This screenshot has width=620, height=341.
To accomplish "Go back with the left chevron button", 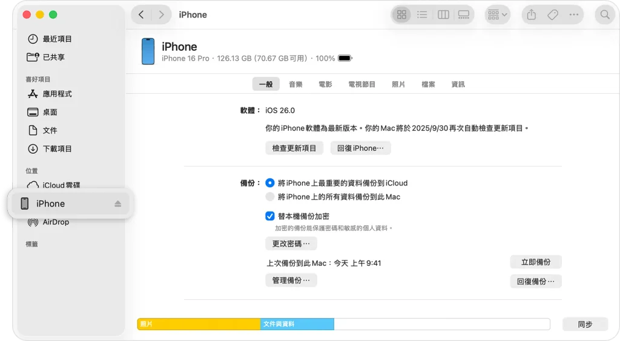I will (141, 15).
